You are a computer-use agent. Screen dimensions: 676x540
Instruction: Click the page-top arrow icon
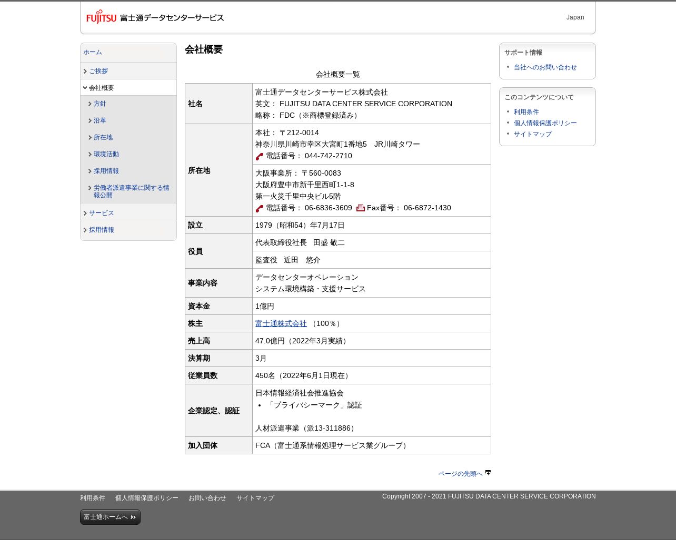(x=488, y=473)
